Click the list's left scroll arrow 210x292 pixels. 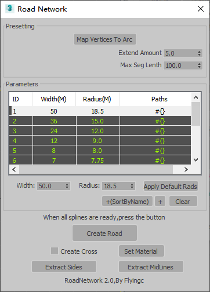coord(14,170)
